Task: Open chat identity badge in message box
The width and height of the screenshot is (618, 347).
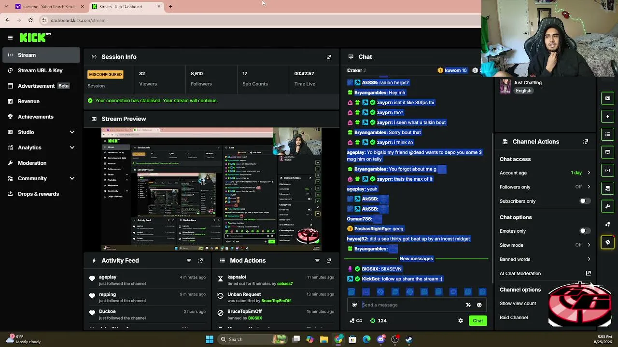Action: pyautogui.click(x=354, y=305)
